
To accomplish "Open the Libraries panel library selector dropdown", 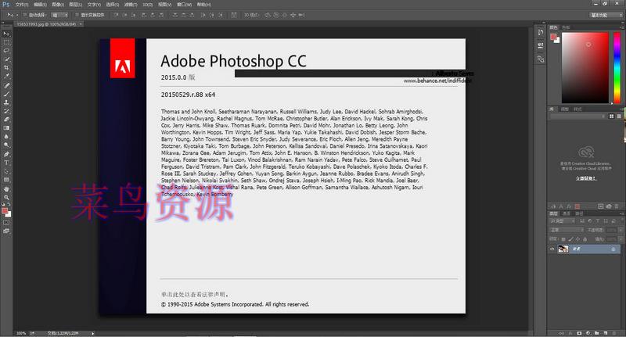I will (x=577, y=116).
